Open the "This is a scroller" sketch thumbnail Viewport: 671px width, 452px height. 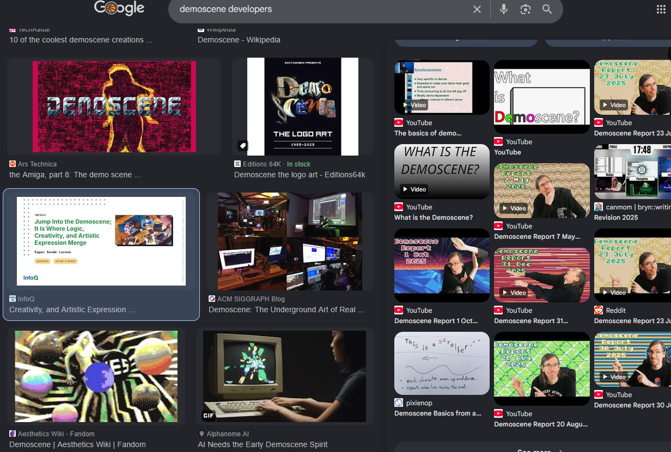click(x=442, y=363)
